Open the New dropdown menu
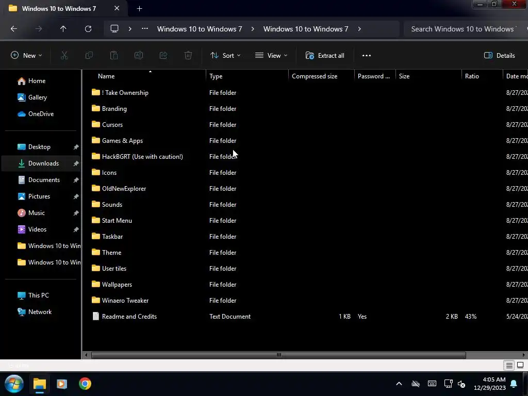Image resolution: width=528 pixels, height=396 pixels. click(26, 56)
